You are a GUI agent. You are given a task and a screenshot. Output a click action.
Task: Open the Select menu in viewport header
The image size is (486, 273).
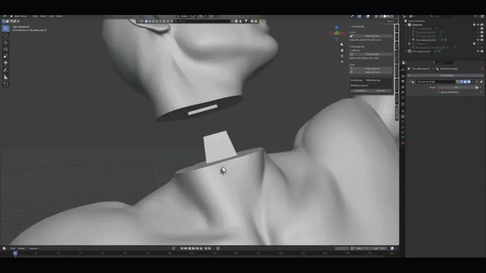coord(44,16)
